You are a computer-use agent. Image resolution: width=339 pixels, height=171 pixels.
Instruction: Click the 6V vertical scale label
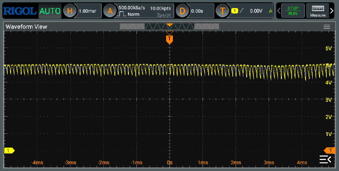[328, 49]
